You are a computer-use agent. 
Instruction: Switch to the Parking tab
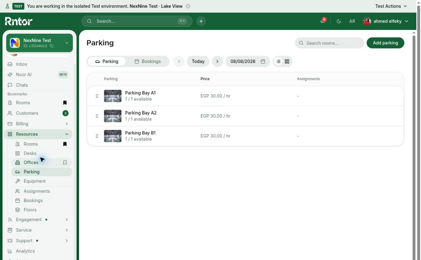106,62
